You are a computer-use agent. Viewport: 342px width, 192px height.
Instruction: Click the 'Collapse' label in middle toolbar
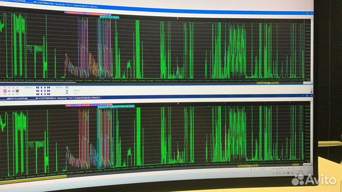pyautogui.click(x=28, y=87)
